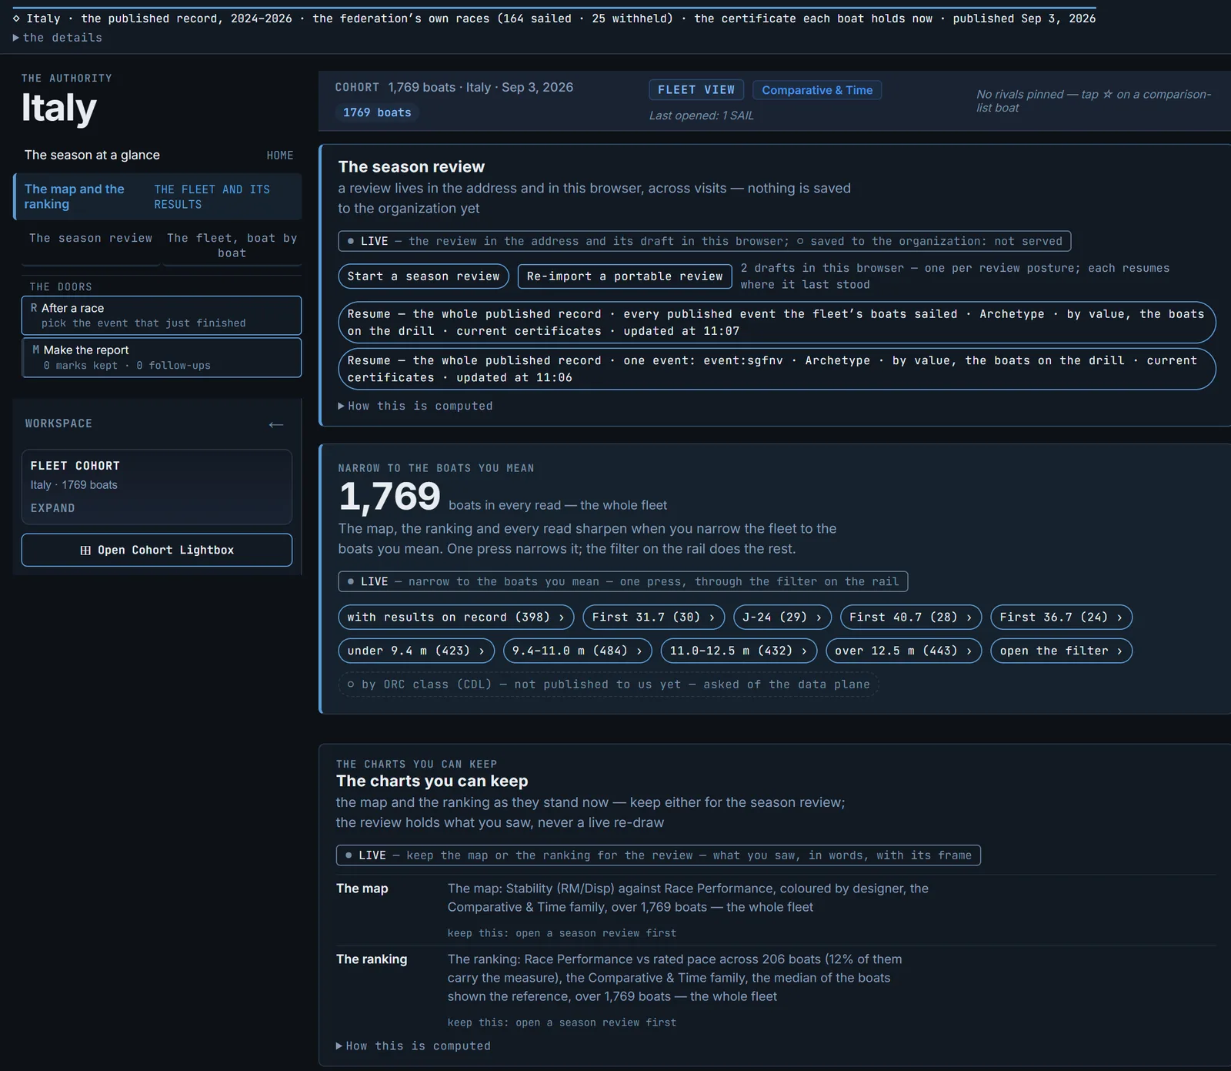Select 'The season review' sub-tab

pyautogui.click(x=91, y=239)
